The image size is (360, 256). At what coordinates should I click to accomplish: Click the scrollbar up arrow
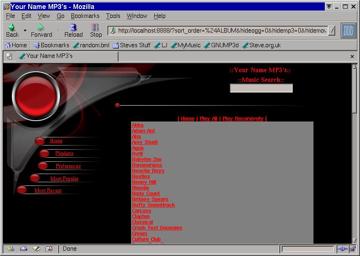pos(354,67)
